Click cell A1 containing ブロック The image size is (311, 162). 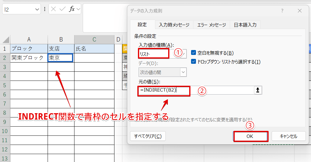29,49
